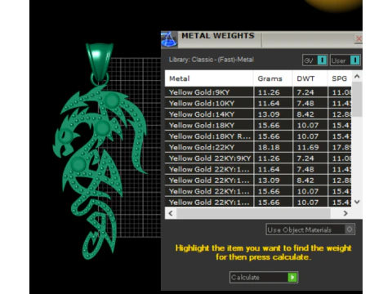Click scroll right arrow below table
Image resolution: width=392 pixels, height=294 pixels.
[x=345, y=213]
